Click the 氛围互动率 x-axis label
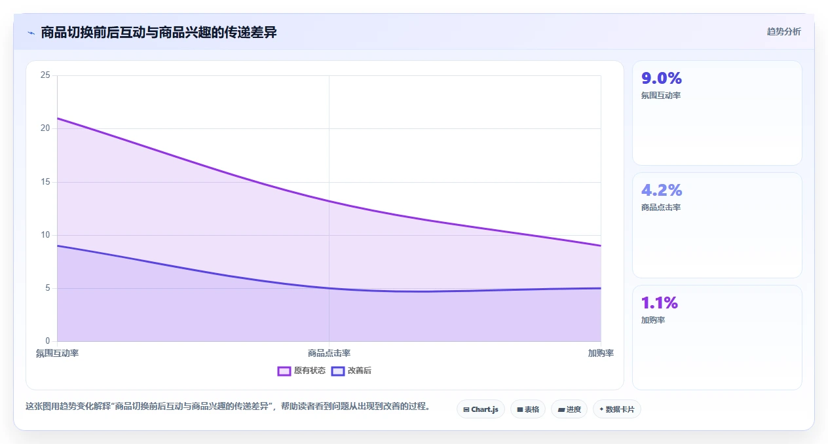Screen dimensions: 828x444 [x=57, y=353]
